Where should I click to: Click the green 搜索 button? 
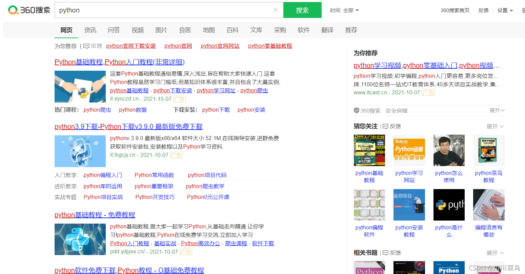pos(302,10)
